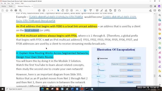Open the View menu
The height and width of the screenshot is (91, 162).
coord(9,3)
